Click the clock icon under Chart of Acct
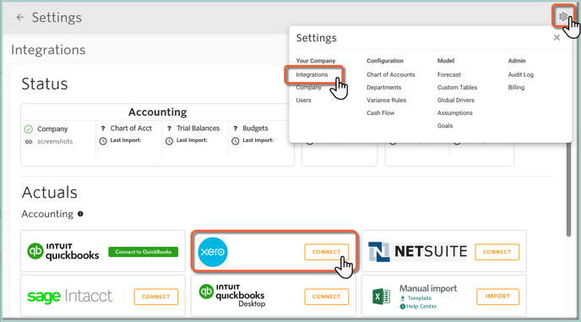 click(103, 141)
